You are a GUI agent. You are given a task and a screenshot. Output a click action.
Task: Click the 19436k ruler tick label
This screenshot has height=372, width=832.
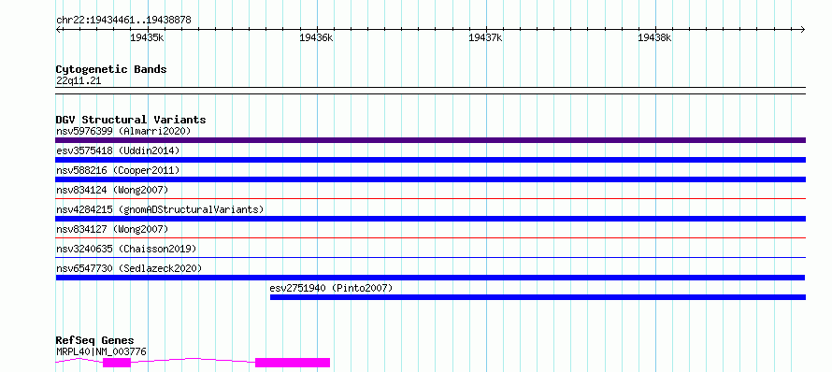[316, 37]
